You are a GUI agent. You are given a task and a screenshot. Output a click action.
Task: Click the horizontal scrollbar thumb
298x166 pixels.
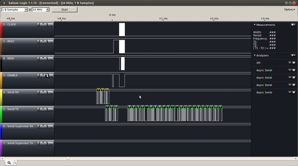click(68, 158)
